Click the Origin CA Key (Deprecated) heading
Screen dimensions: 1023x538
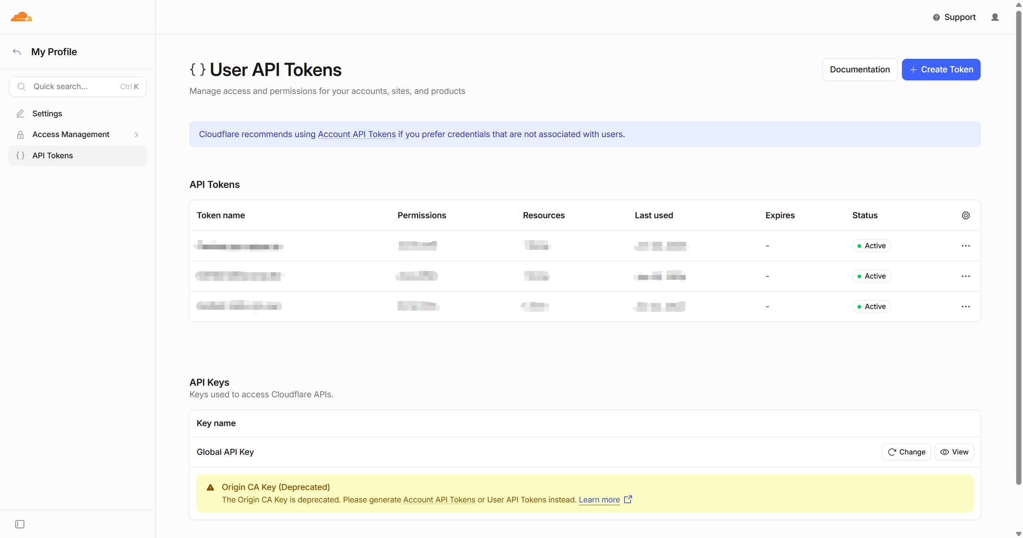click(x=276, y=487)
